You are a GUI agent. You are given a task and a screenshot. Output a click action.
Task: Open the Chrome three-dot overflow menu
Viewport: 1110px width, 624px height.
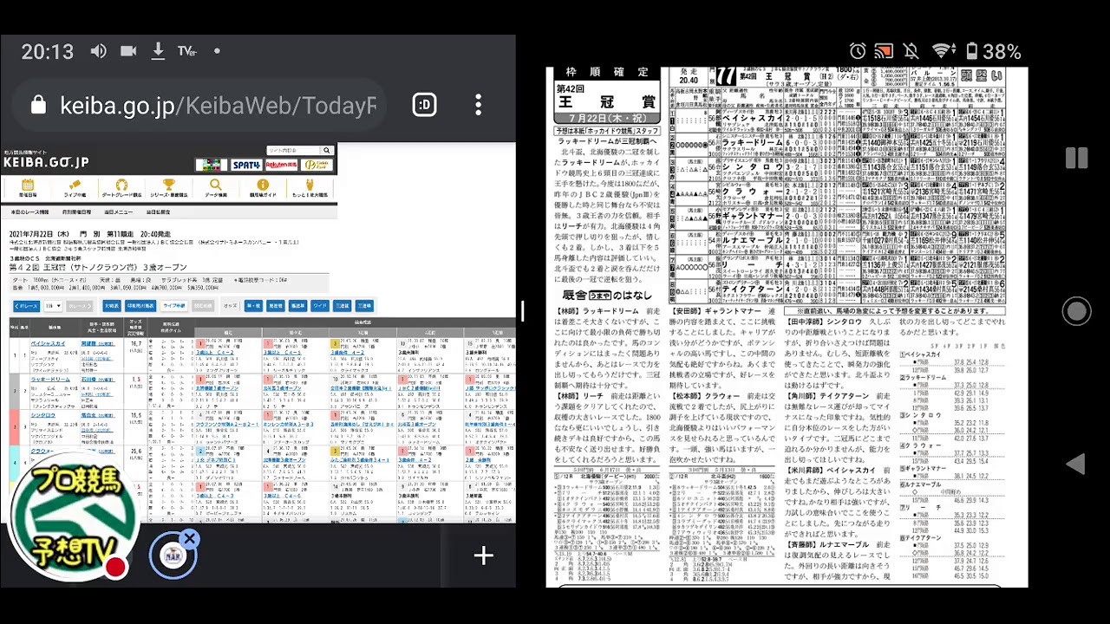pos(478,106)
